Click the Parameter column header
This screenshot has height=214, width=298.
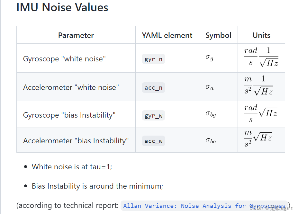[x=76, y=35]
